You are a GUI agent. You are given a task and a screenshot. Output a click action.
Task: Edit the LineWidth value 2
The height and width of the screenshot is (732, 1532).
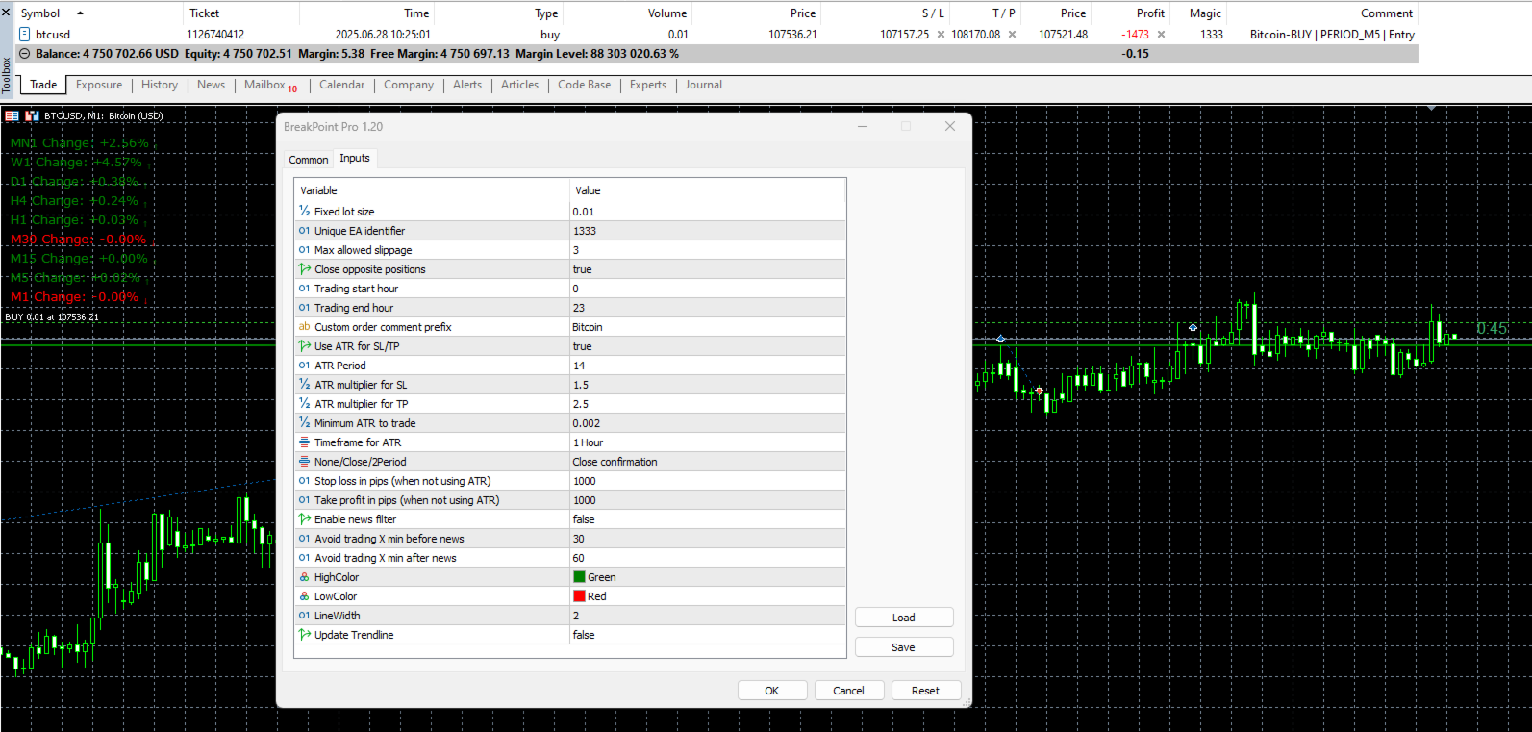point(708,616)
